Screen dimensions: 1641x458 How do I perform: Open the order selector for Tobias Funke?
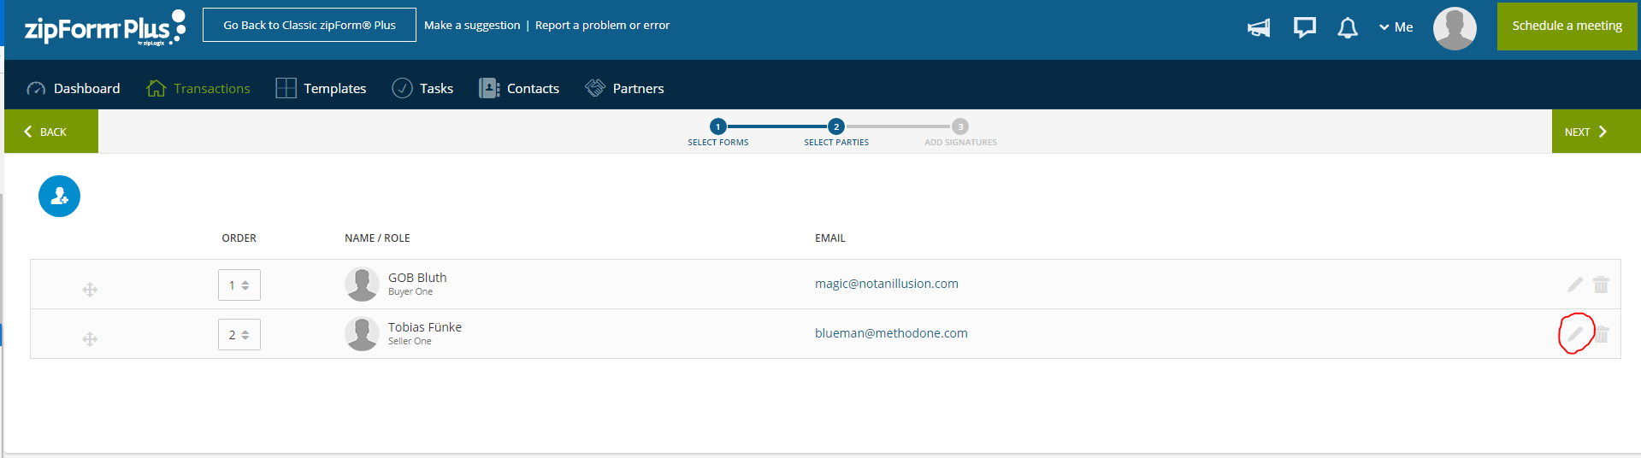click(x=239, y=335)
